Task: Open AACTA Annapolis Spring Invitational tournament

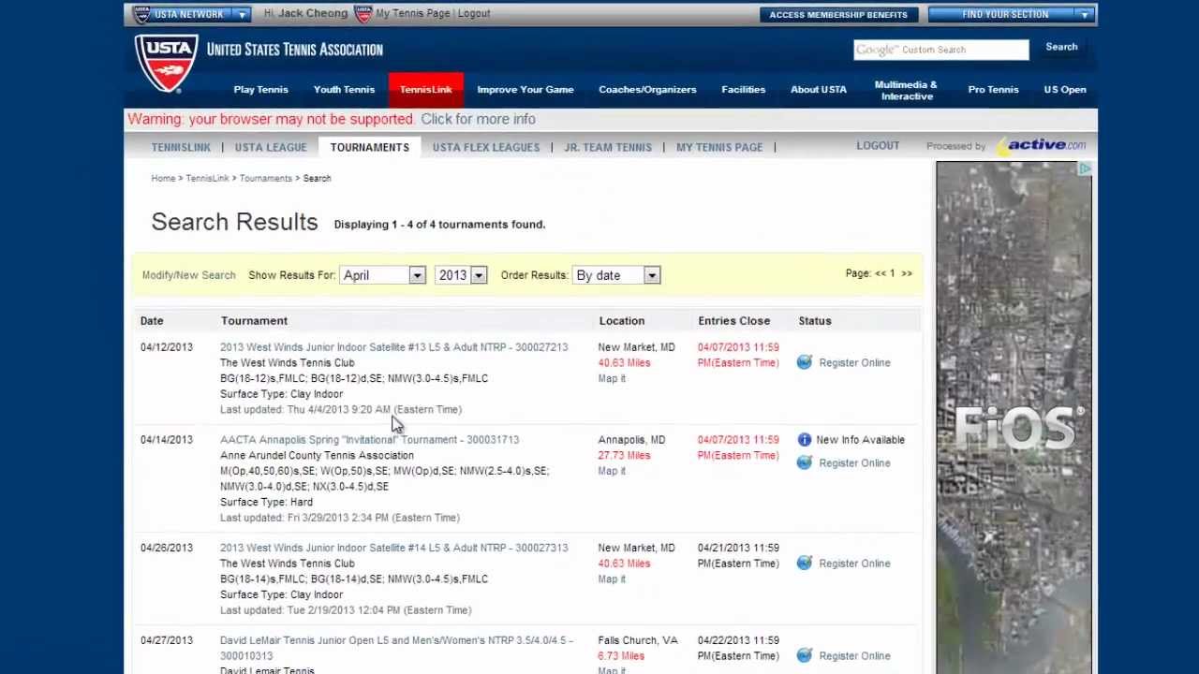Action: pos(369,440)
